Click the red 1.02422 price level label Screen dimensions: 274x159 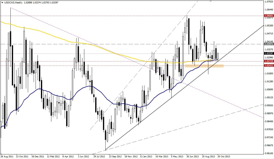pos(268,65)
